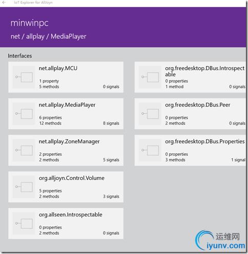Click '2 methods' under net.allplay.ZoneManager
248x254 pixels.
(x=49, y=160)
